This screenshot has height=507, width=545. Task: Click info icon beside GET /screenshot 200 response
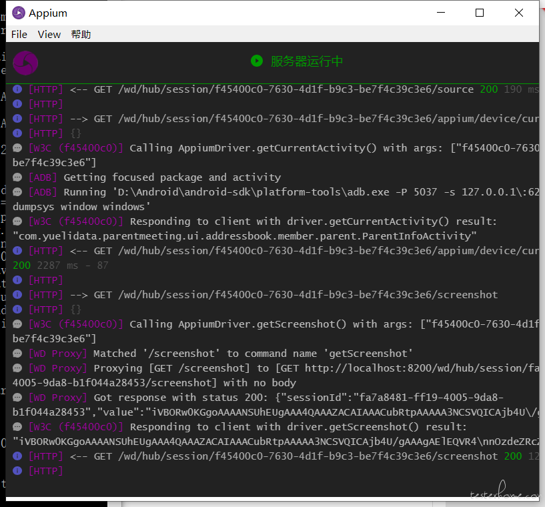click(x=17, y=456)
